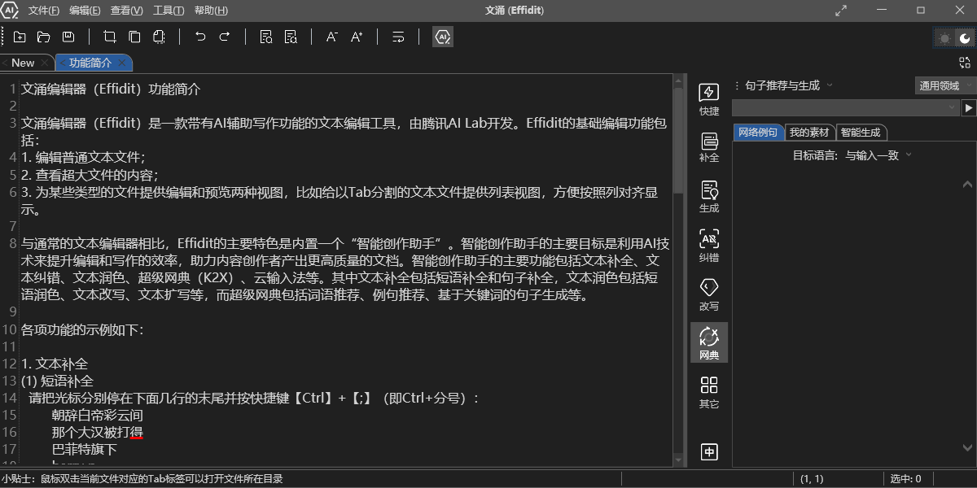Open the 工具(T) menu
The image size is (977, 488).
169,11
